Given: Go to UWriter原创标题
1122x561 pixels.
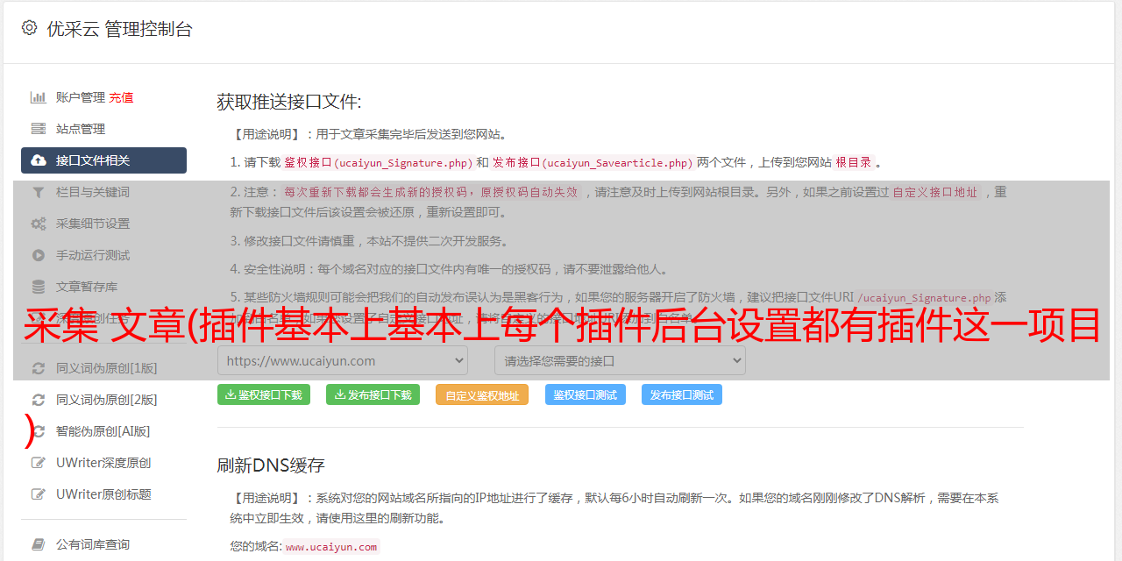Looking at the screenshot, I should tap(103, 494).
